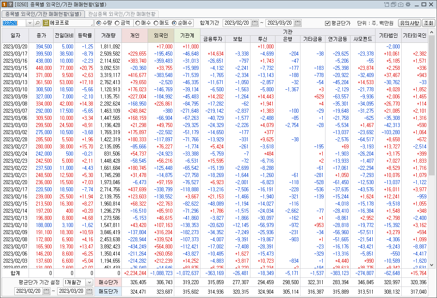The width and height of the screenshot is (437, 298).
Task: Open settings via the gear icon
Action: coord(408,4)
